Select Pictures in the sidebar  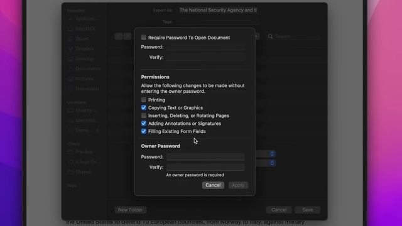[x=81, y=78]
